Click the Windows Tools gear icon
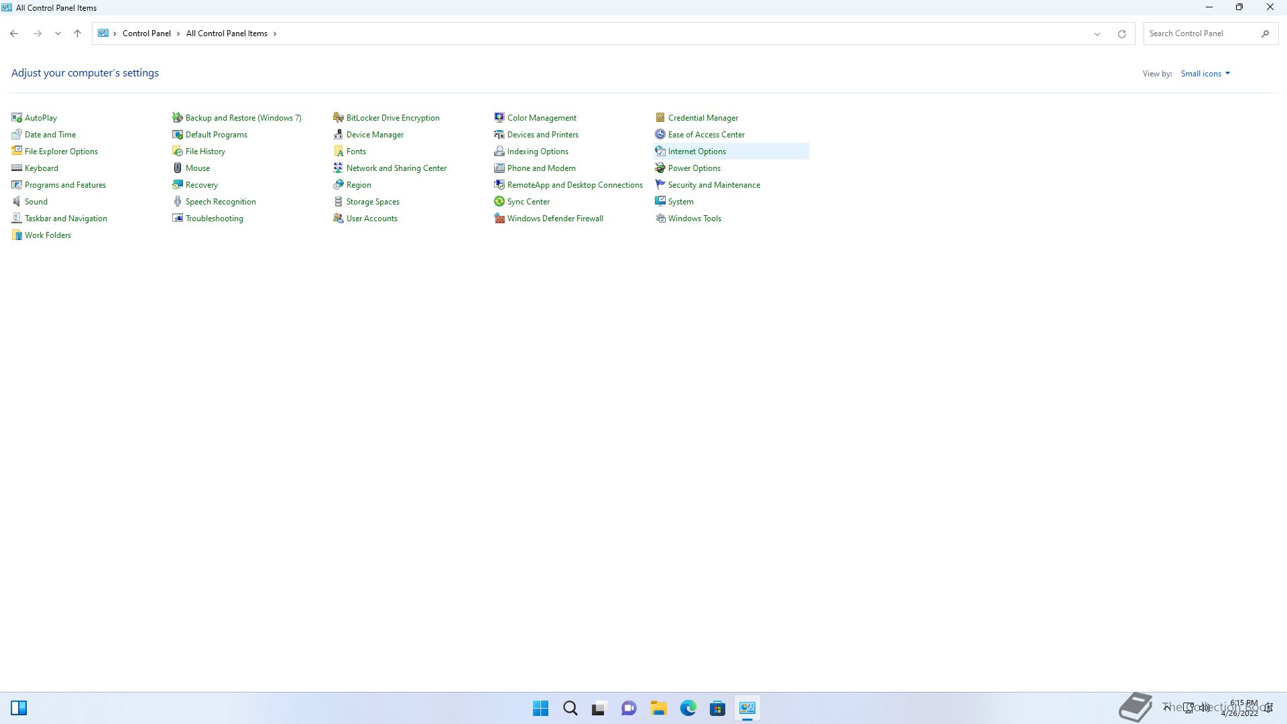The image size is (1287, 724). click(x=660, y=219)
